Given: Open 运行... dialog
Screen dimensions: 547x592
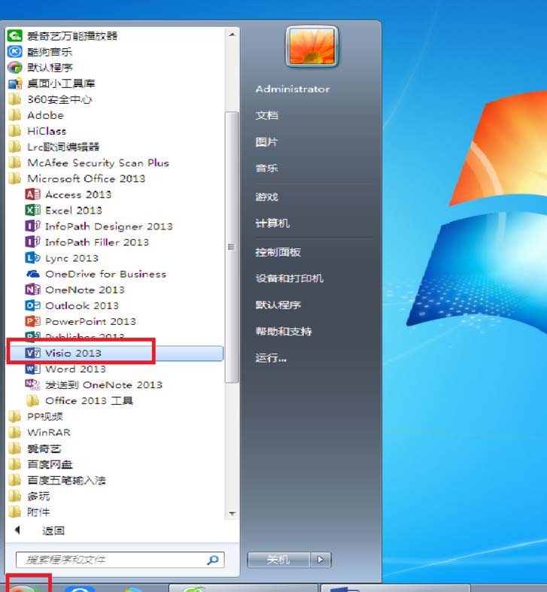Looking at the screenshot, I should tap(271, 358).
